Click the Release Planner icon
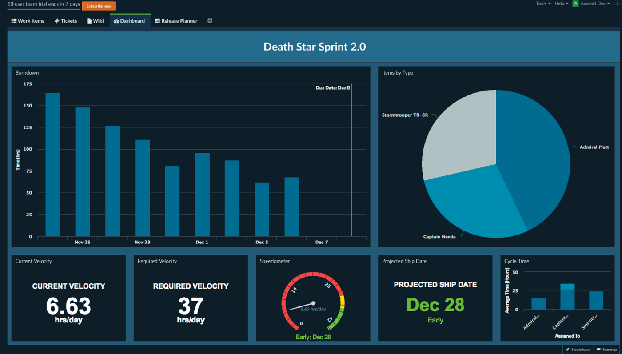 (x=157, y=21)
